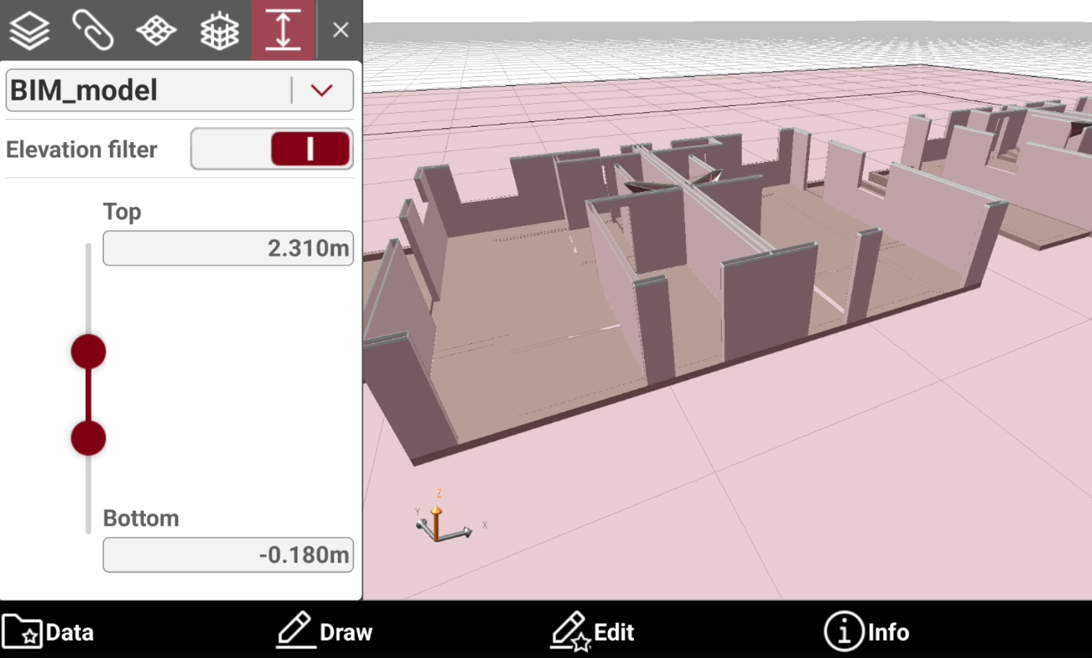Turn off the Elevation filter switch
The height and width of the screenshot is (658, 1092).
pyautogui.click(x=272, y=149)
